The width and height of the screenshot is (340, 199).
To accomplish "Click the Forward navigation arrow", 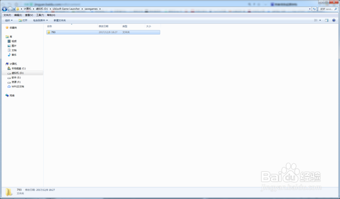I will [x=10, y=9].
